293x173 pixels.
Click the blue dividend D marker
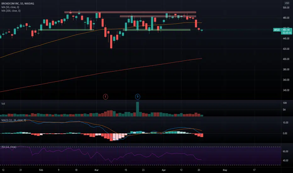(x=137, y=97)
